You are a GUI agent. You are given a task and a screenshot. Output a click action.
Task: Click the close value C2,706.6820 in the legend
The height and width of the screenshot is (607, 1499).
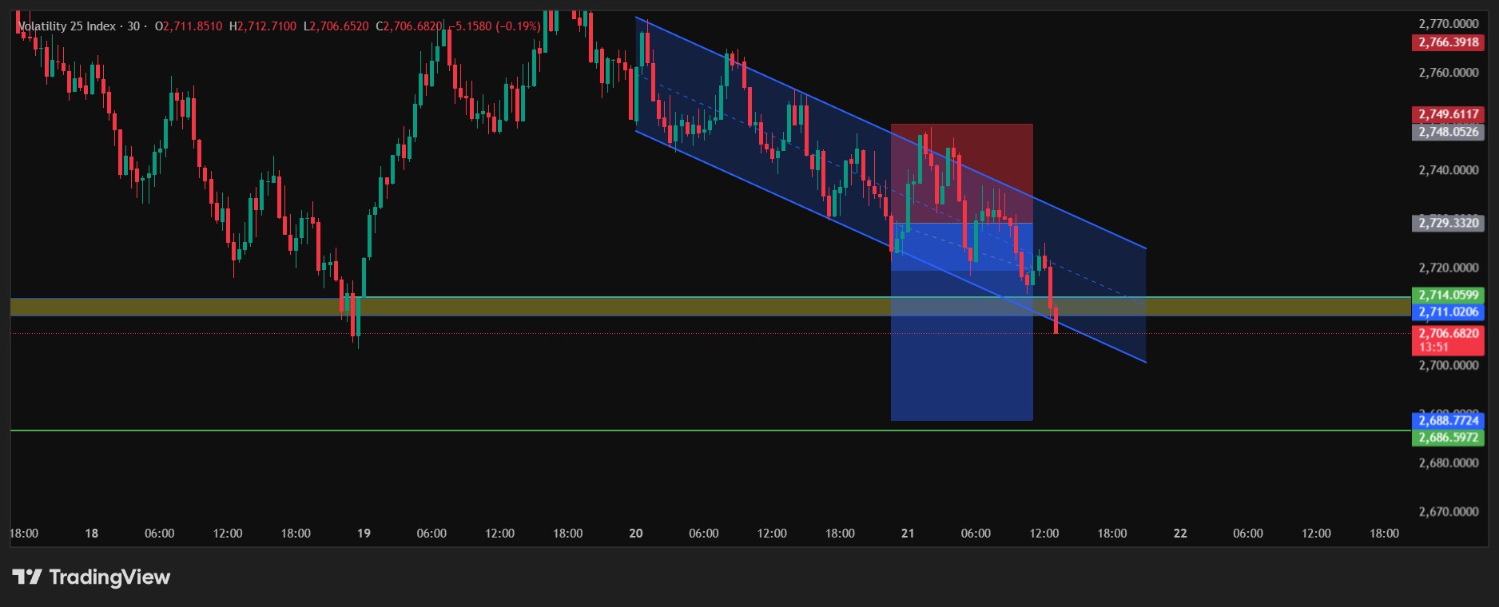click(x=409, y=26)
